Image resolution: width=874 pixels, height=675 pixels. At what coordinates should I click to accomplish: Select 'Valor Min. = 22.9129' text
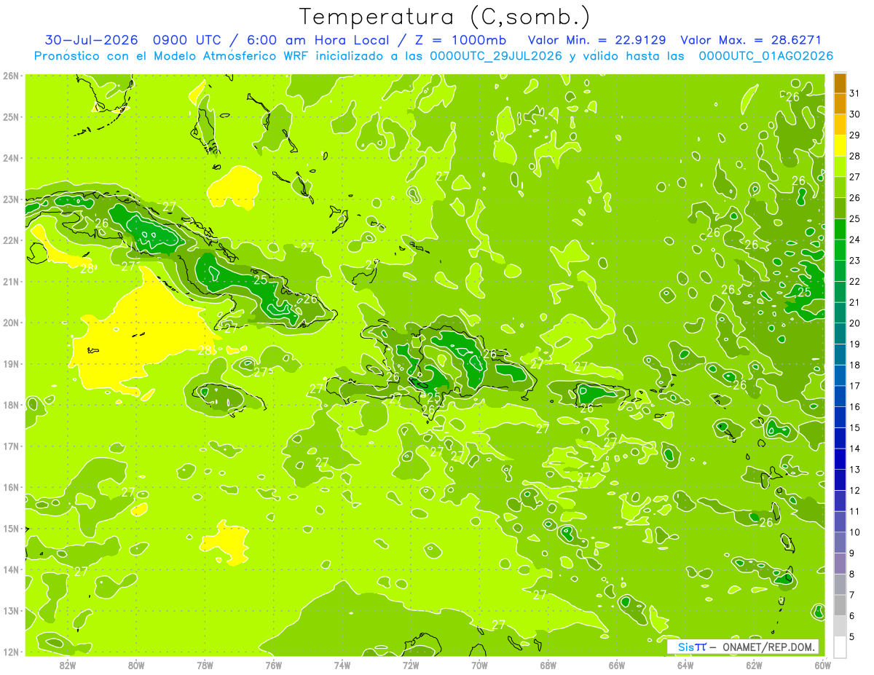click(x=597, y=40)
